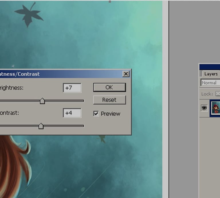
Task: Click the Brightness value field
Action: [x=72, y=88]
